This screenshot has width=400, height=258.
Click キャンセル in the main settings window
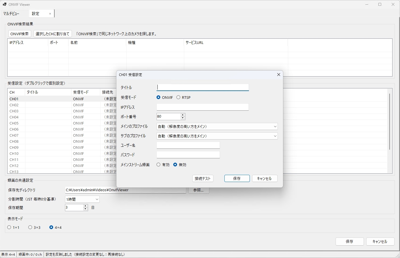(x=380, y=242)
